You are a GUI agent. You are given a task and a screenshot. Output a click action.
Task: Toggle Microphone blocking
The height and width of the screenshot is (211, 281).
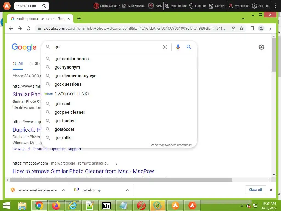pos(176,6)
